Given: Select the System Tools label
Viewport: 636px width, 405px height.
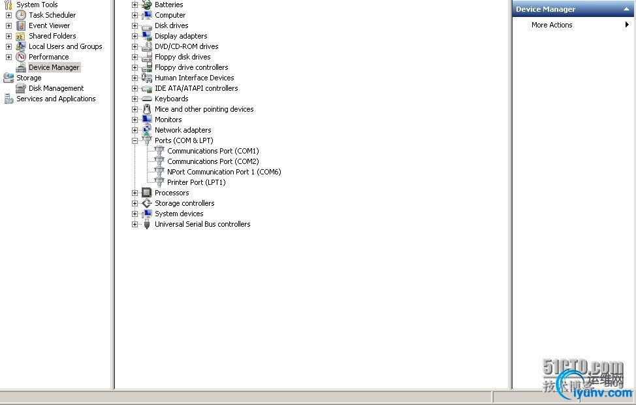Looking at the screenshot, I should click(x=37, y=5).
